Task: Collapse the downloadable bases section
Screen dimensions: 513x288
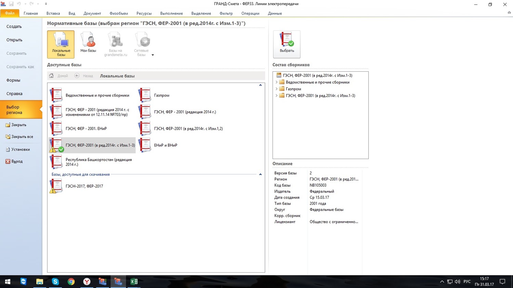Action: coord(260,174)
